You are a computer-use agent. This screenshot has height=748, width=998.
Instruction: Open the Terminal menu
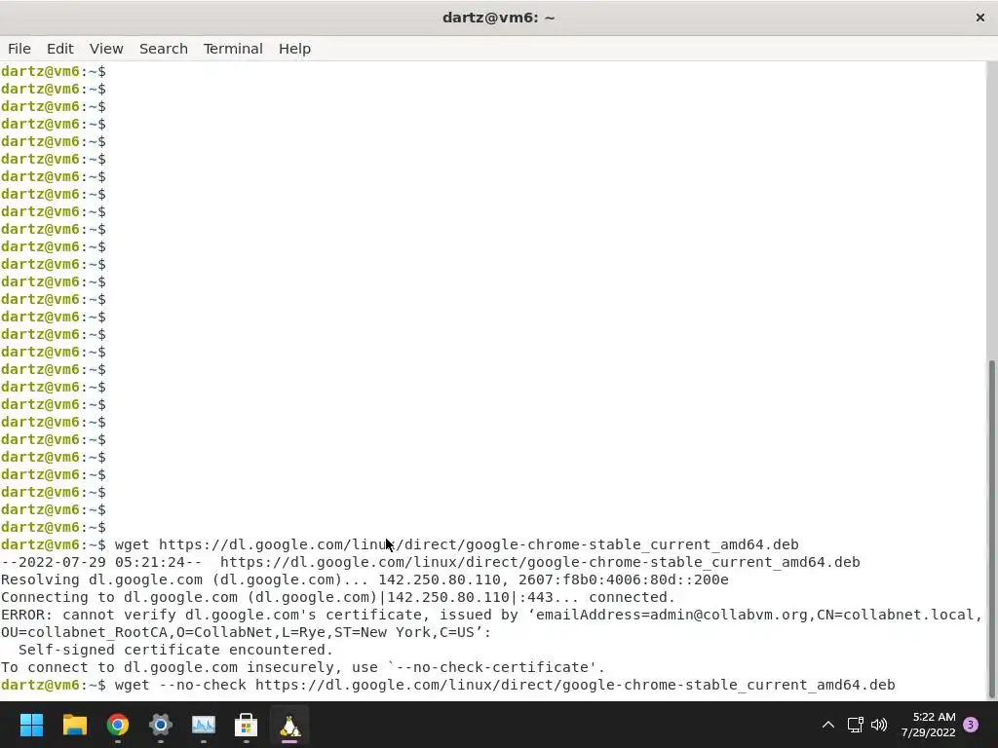233,49
